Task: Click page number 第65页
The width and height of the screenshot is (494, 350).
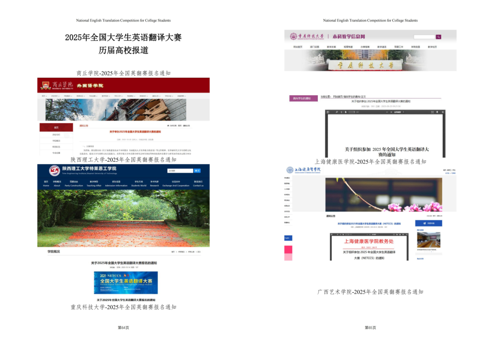Action: pyautogui.click(x=370, y=328)
